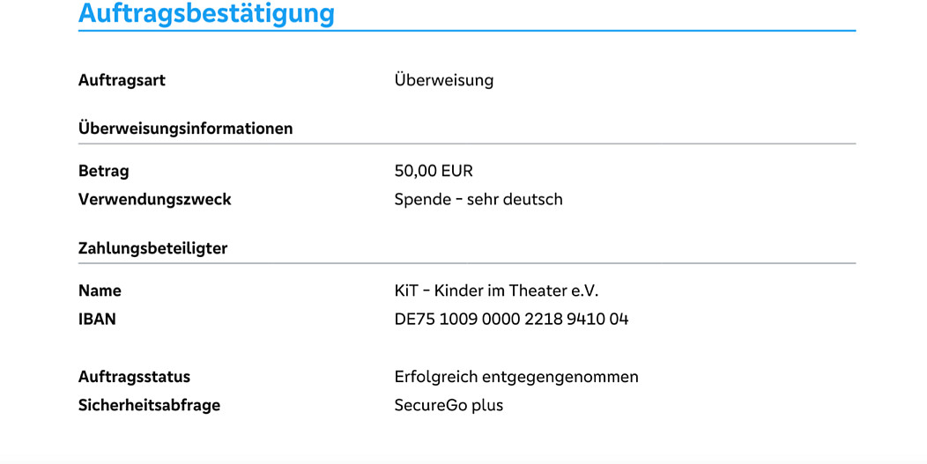Select the SecureGo plus value

(449, 405)
